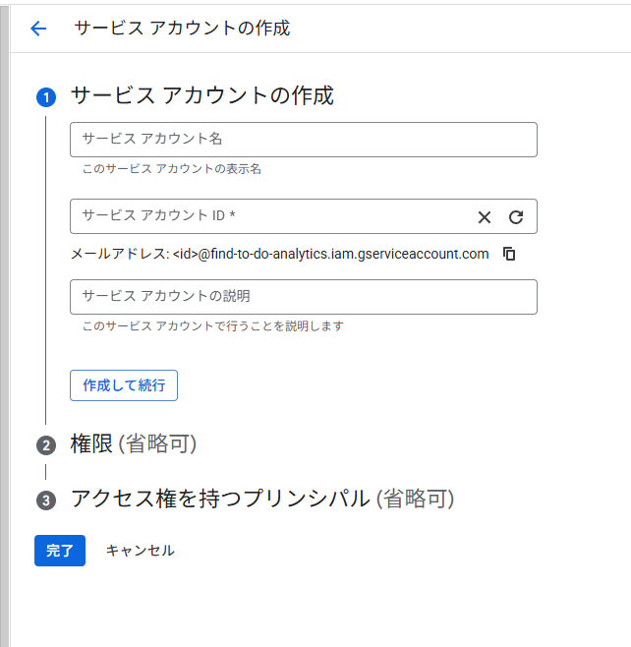Clear the service account ID field with the X icon
This screenshot has width=631, height=647.
pos(485,217)
